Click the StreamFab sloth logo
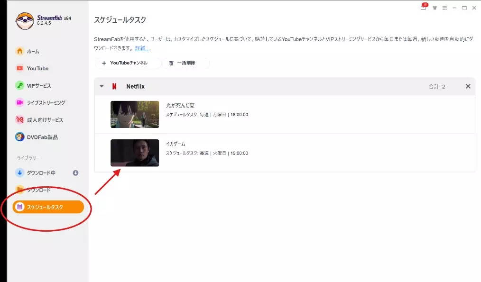The height and width of the screenshot is (282, 481). point(25,21)
